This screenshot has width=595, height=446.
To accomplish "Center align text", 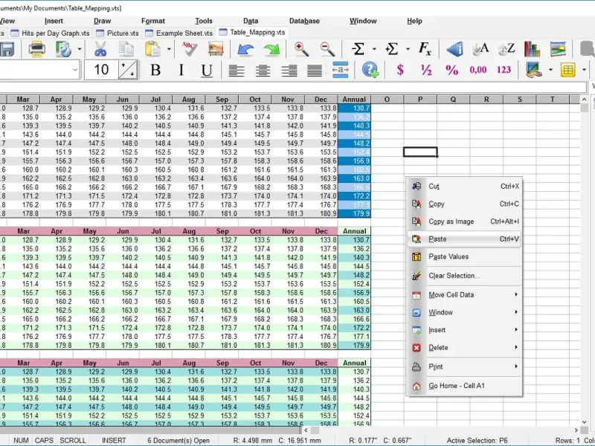I will point(263,71).
